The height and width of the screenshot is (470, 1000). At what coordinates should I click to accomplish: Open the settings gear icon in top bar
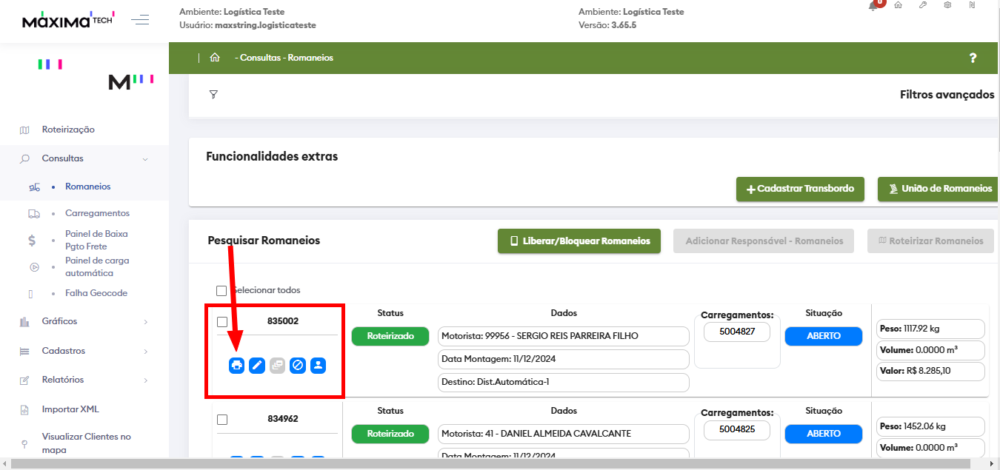(x=947, y=6)
